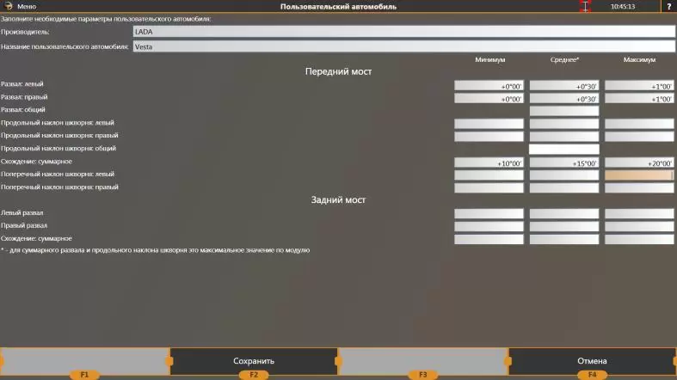
Task: Select highlighted Поперечный наклон левый maximum field
Action: coord(639,175)
